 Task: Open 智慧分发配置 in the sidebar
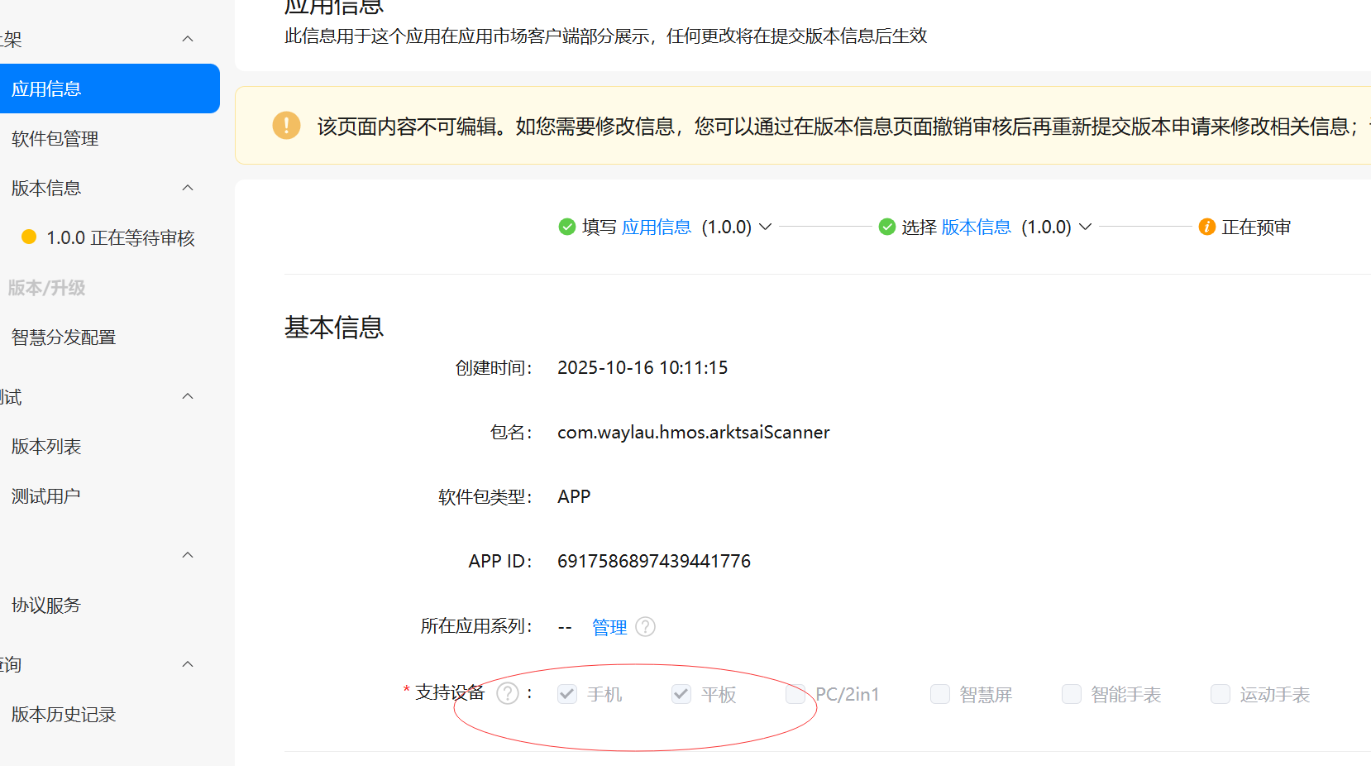click(64, 338)
